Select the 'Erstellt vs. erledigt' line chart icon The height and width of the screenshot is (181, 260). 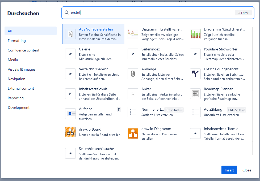133,34
